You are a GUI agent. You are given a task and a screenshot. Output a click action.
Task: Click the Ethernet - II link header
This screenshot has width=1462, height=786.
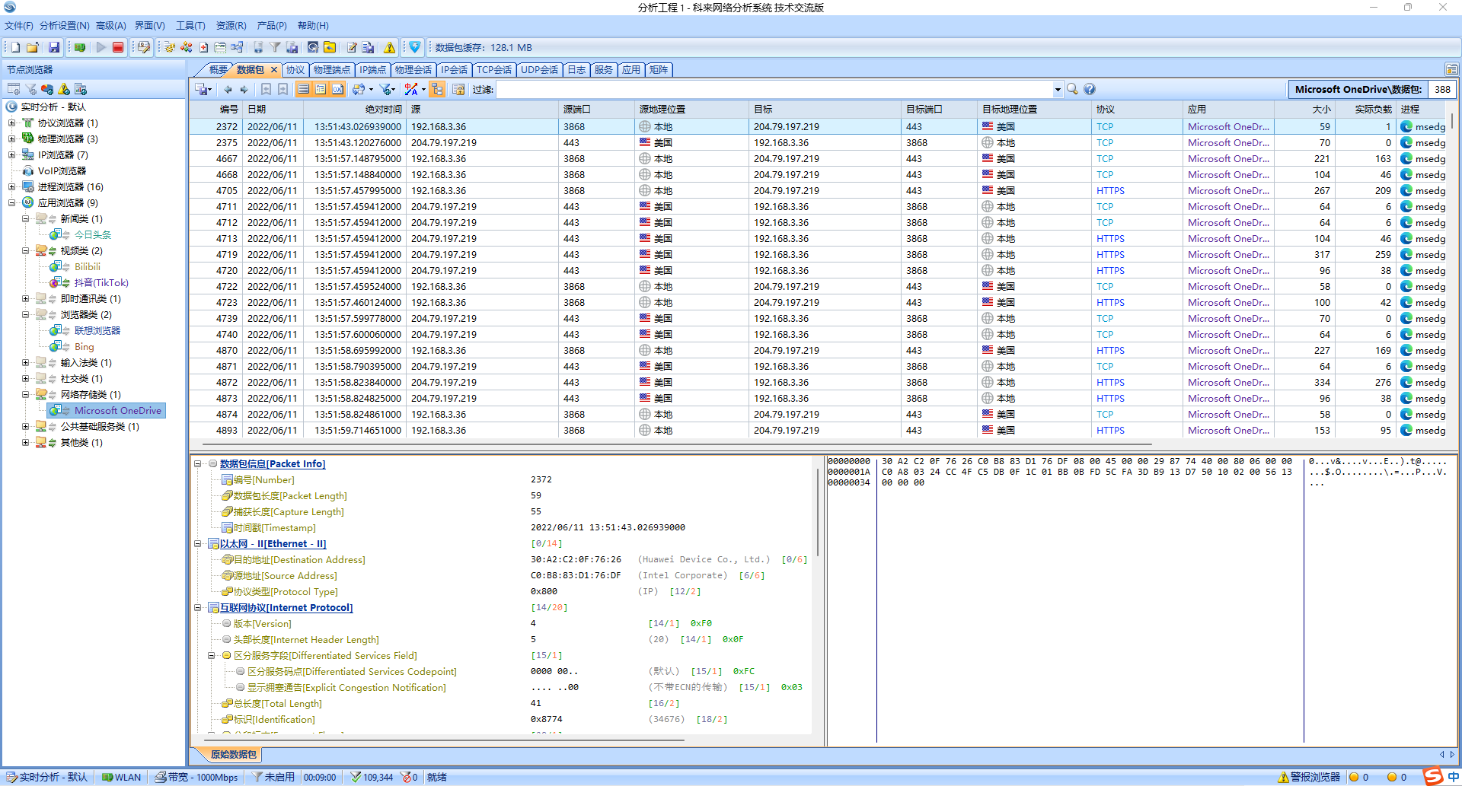tap(273, 543)
